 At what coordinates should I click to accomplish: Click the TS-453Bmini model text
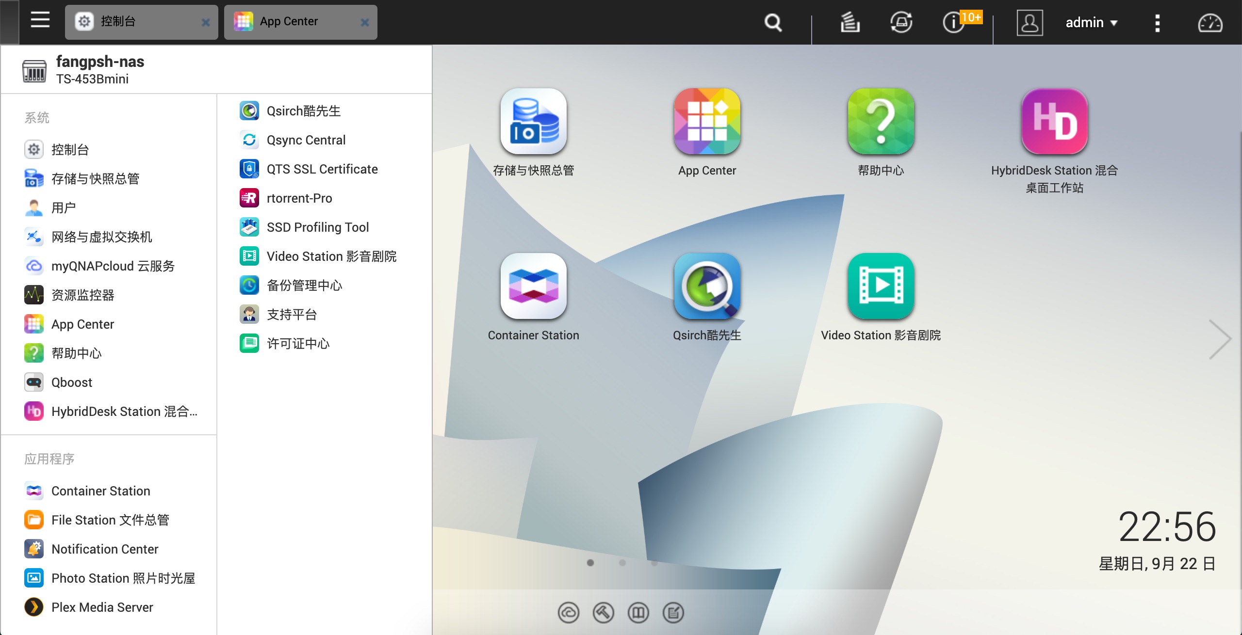92,79
